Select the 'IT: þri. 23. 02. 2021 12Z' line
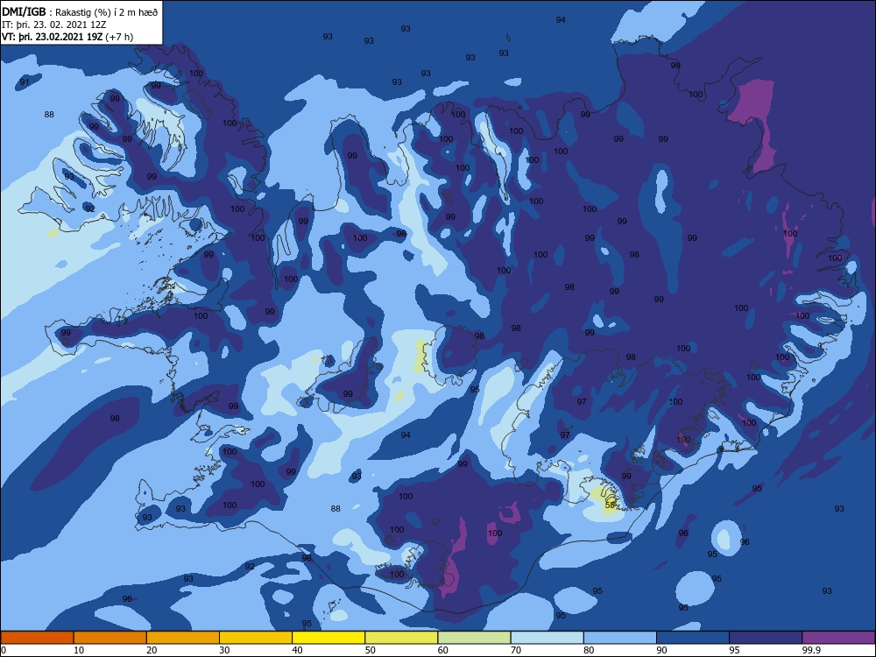Image resolution: width=876 pixels, height=657 pixels. [x=56, y=24]
